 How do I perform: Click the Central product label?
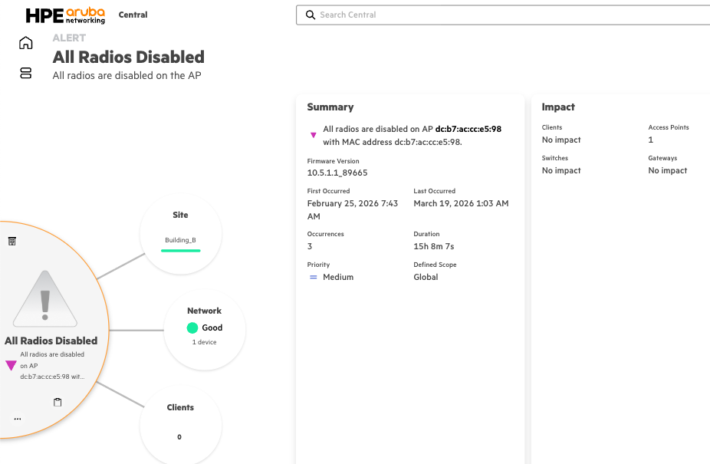[x=133, y=15]
